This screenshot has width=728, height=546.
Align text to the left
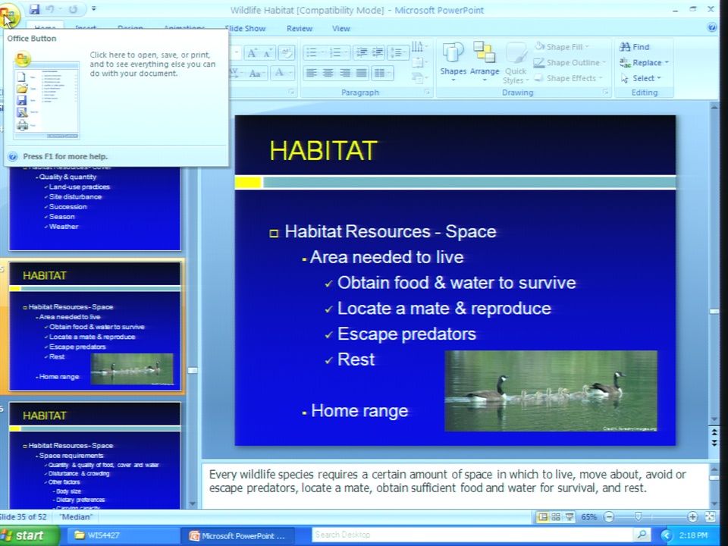[312, 73]
